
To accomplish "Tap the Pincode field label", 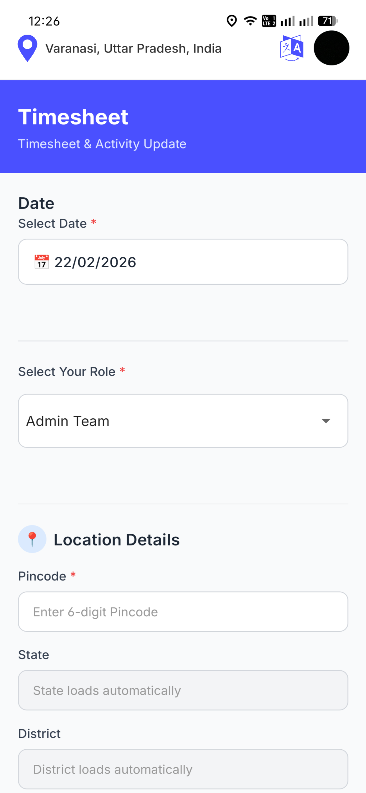I will click(x=42, y=576).
